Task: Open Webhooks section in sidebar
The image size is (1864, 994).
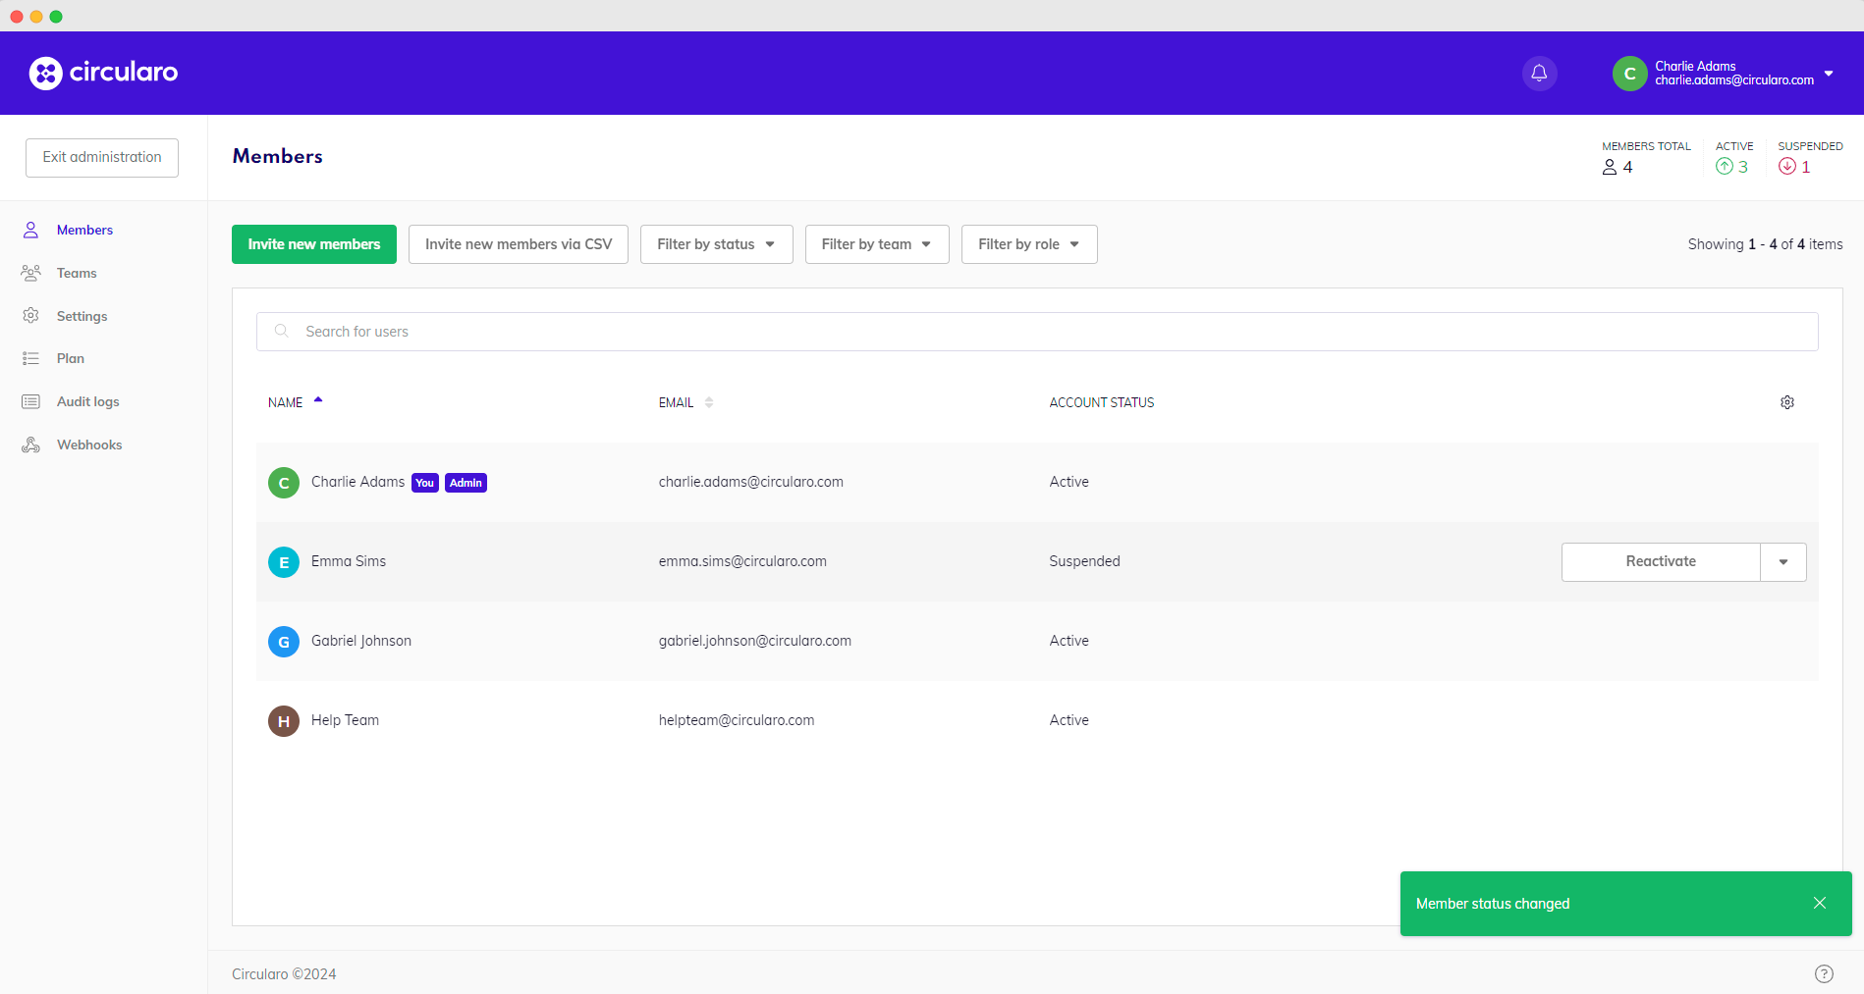Action: 89,445
